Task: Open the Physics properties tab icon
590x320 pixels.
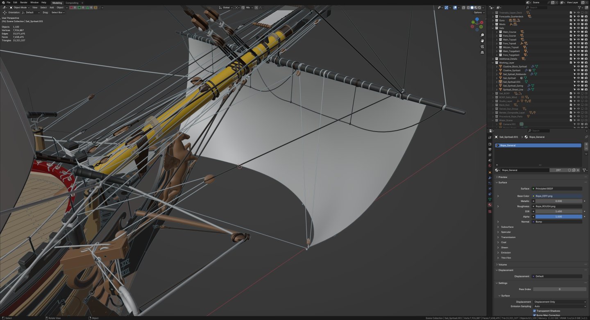Action: 490,188
